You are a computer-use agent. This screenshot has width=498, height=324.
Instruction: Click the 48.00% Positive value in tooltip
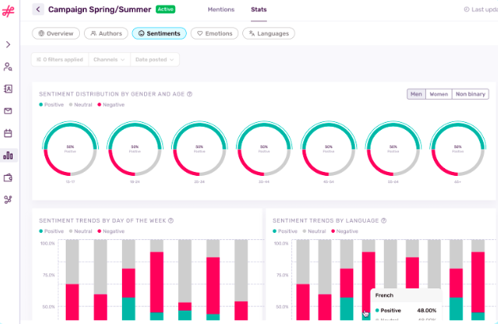427,311
